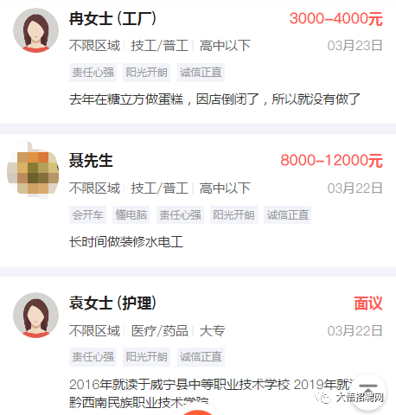Viewport: 396px width, 415px height.
Task: Select the 会开车 tag
Action: pyautogui.click(x=87, y=214)
